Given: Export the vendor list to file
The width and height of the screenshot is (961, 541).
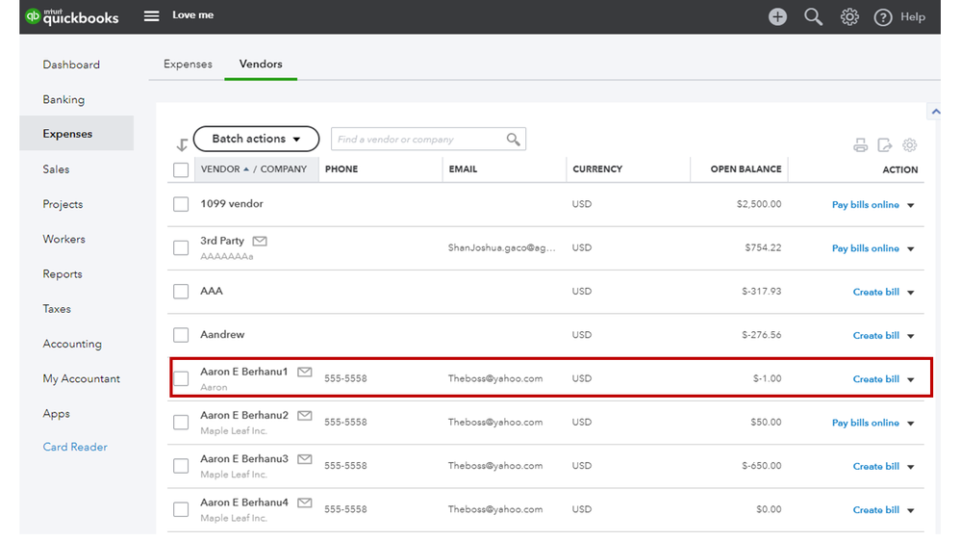Looking at the screenshot, I should 885,145.
